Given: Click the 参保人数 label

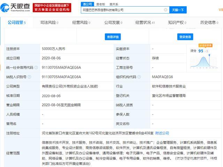Looking at the screenshot, I should (123, 114).
